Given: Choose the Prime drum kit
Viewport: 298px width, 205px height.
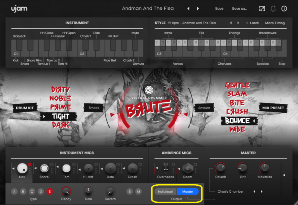Looking at the screenshot, I should (x=60, y=107).
